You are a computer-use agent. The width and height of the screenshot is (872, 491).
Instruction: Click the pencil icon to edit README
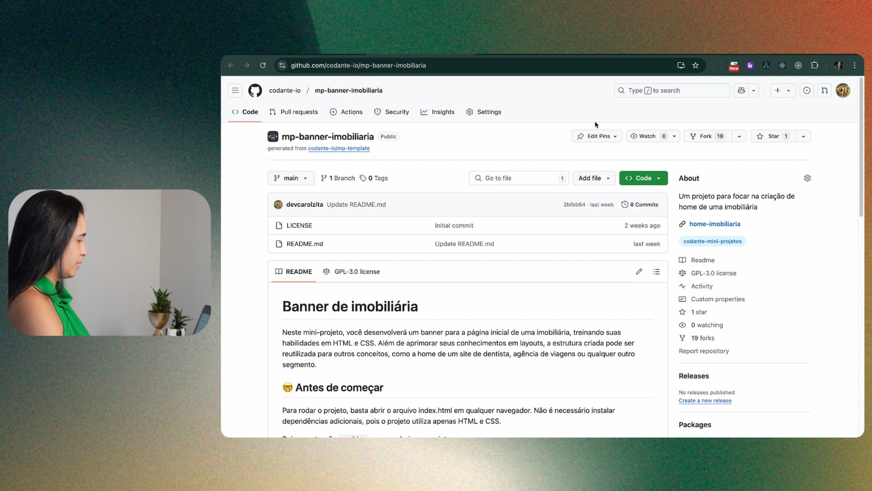[x=639, y=272]
